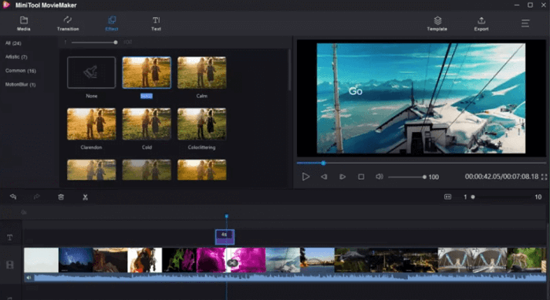Adjust the effects thumbnail size slider
The height and width of the screenshot is (300, 550).
tap(94, 42)
